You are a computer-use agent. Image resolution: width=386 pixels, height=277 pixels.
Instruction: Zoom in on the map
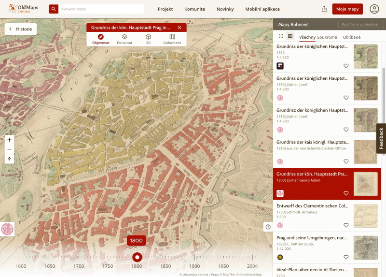[10, 139]
